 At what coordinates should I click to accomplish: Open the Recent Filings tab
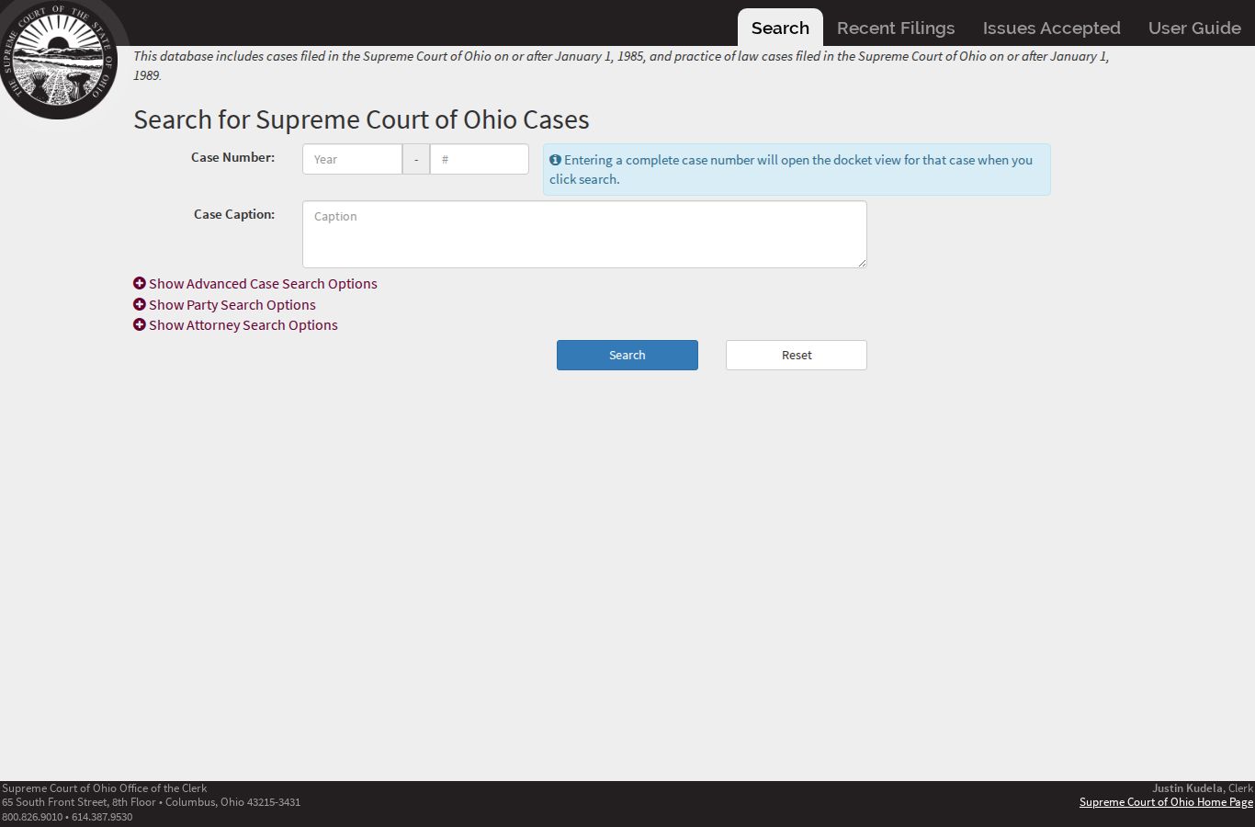coord(896,28)
